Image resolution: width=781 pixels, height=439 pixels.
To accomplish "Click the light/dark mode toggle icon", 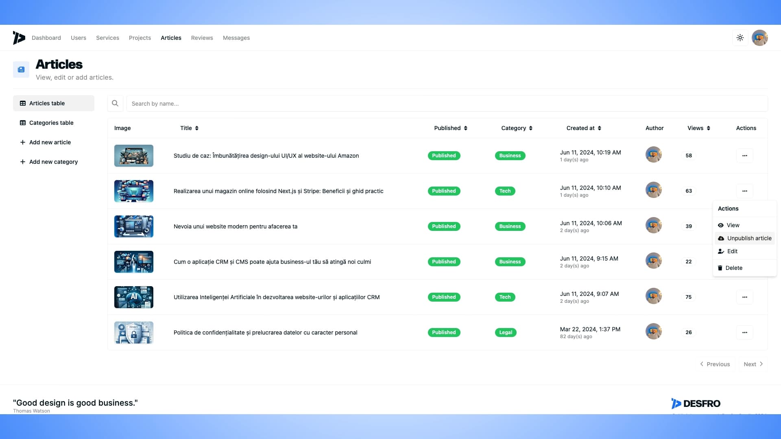I will coord(740,37).
